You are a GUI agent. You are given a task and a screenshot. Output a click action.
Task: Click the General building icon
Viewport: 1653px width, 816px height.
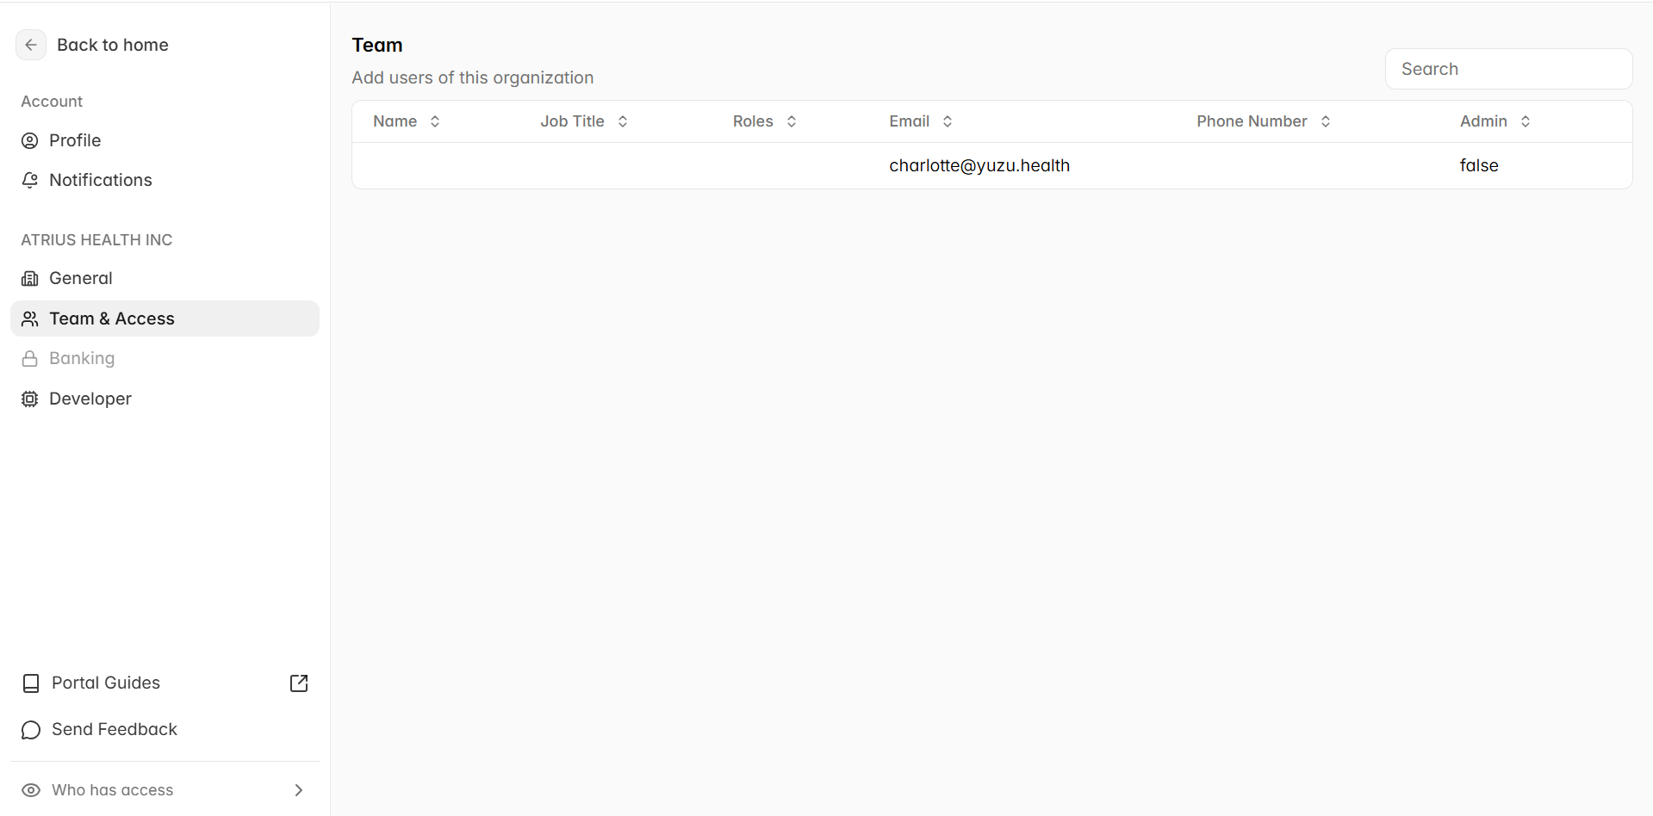click(x=30, y=279)
